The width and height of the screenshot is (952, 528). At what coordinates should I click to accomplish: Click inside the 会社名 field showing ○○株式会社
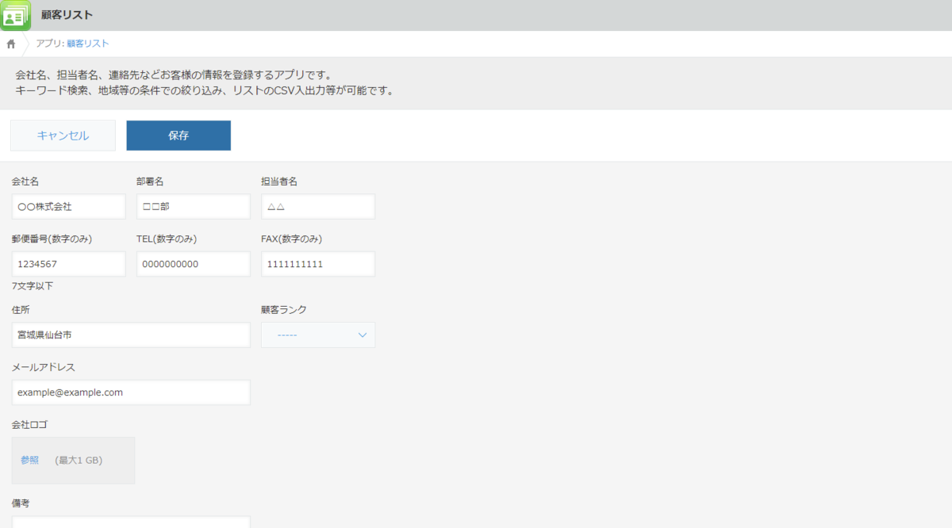tap(68, 206)
